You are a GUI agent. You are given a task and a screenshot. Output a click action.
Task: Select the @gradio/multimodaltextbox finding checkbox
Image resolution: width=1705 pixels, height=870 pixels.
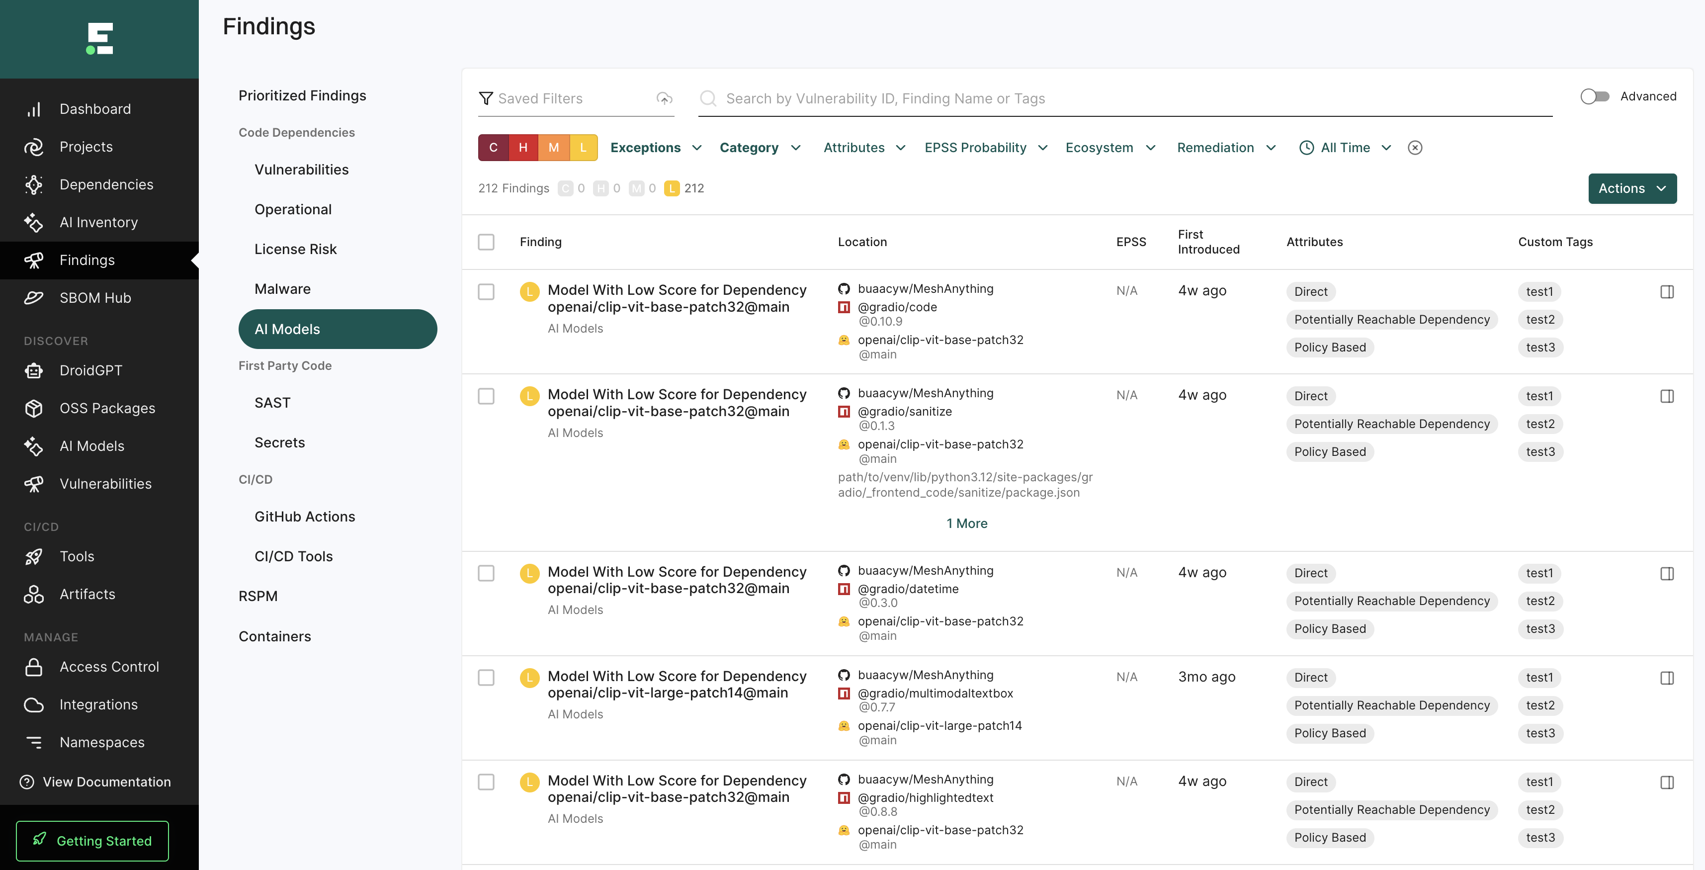click(486, 678)
